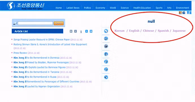Open 'Kim Jong Il to Be Remembered in Tanzania'

[36, 72]
